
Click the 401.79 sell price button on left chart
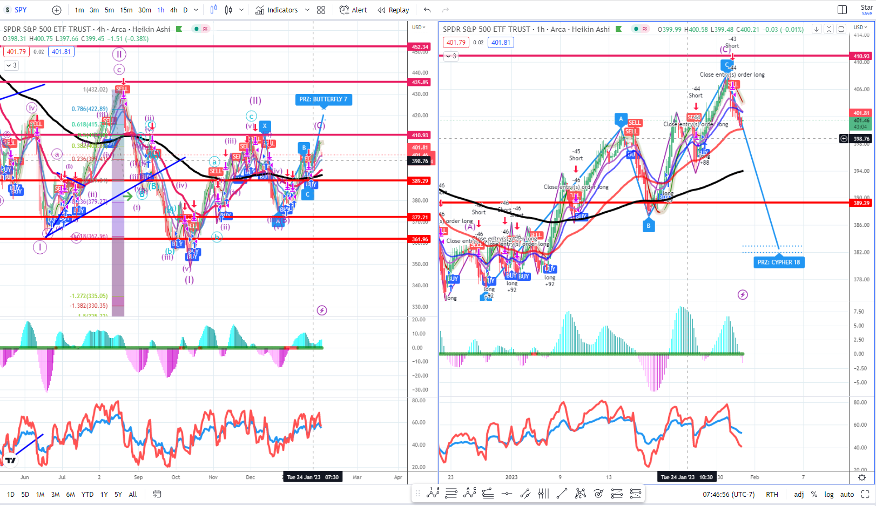(16, 52)
